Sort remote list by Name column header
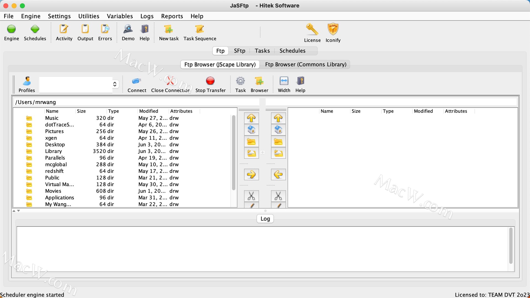The height and width of the screenshot is (298, 530). [335, 111]
